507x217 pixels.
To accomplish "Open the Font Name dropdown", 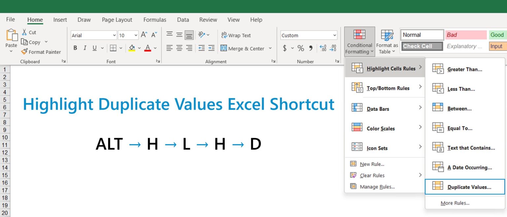I will (114, 35).
